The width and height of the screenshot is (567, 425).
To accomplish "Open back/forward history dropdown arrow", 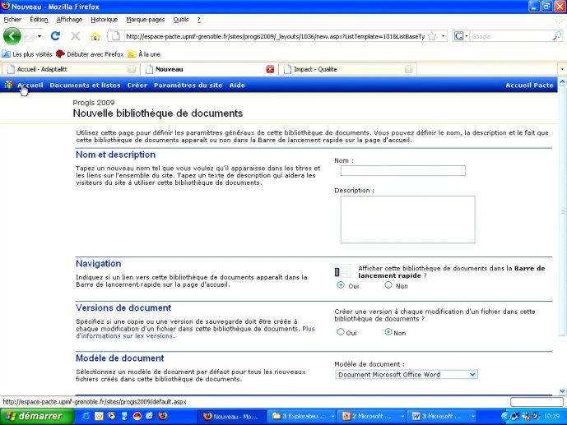I will click(40, 36).
